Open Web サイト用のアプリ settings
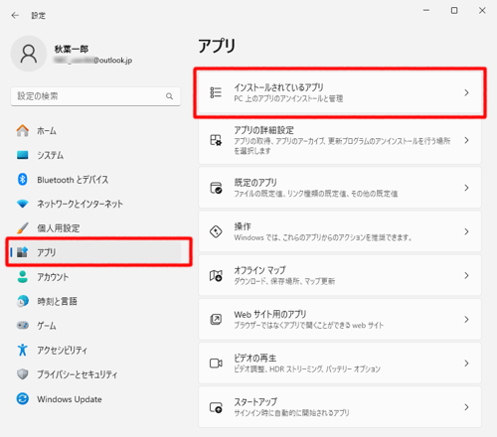The width and height of the screenshot is (497, 437). [340, 319]
